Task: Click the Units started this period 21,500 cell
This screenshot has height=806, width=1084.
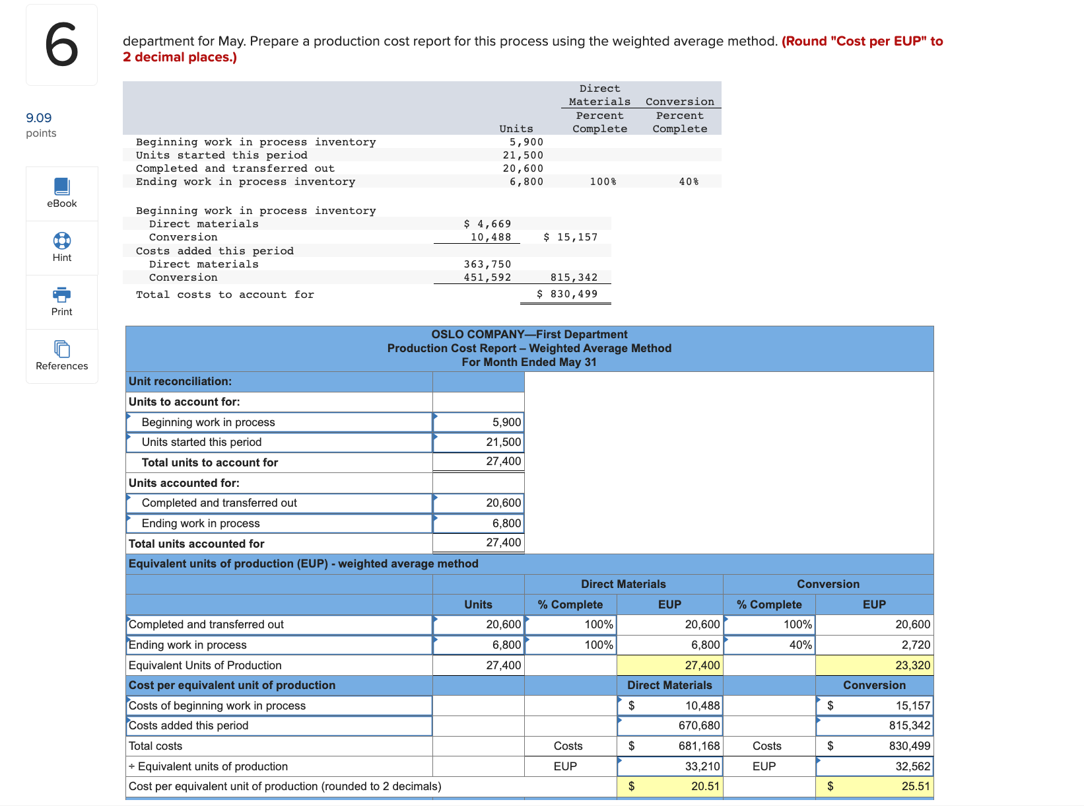Action: coord(478,441)
